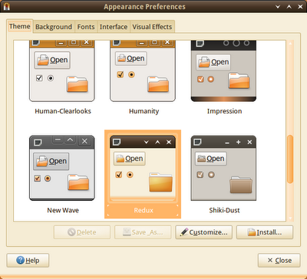The height and width of the screenshot is (279, 307).
Task: Click the Customize... button
Action: pyautogui.click(x=203, y=232)
